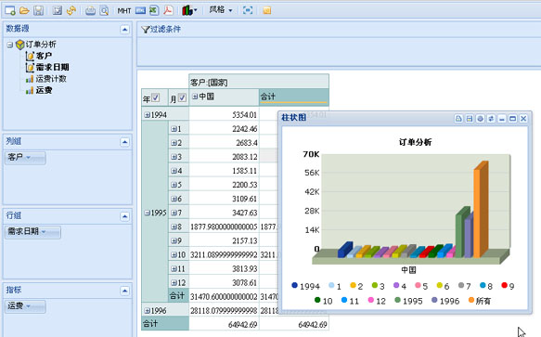Expand month 6 row
Screen dimensions: 541x337
tap(174, 199)
